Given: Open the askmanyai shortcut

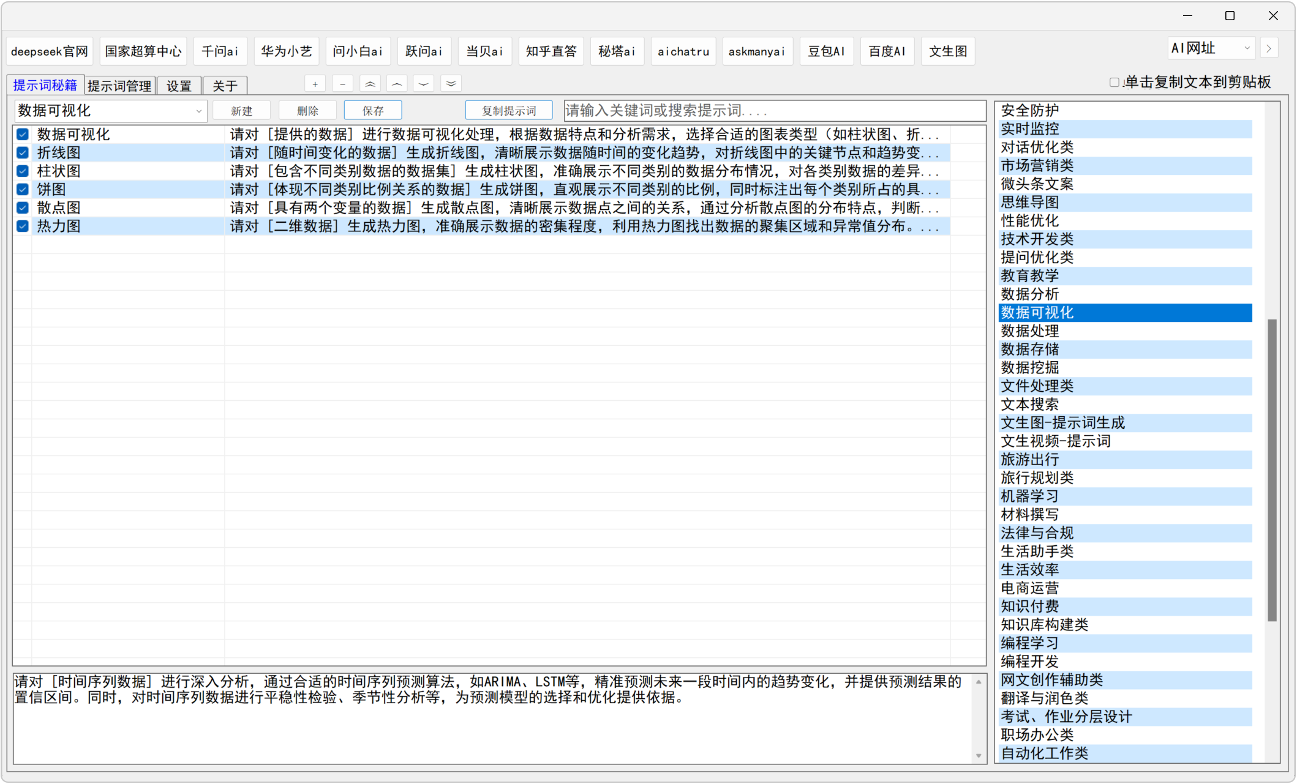Looking at the screenshot, I should [758, 51].
